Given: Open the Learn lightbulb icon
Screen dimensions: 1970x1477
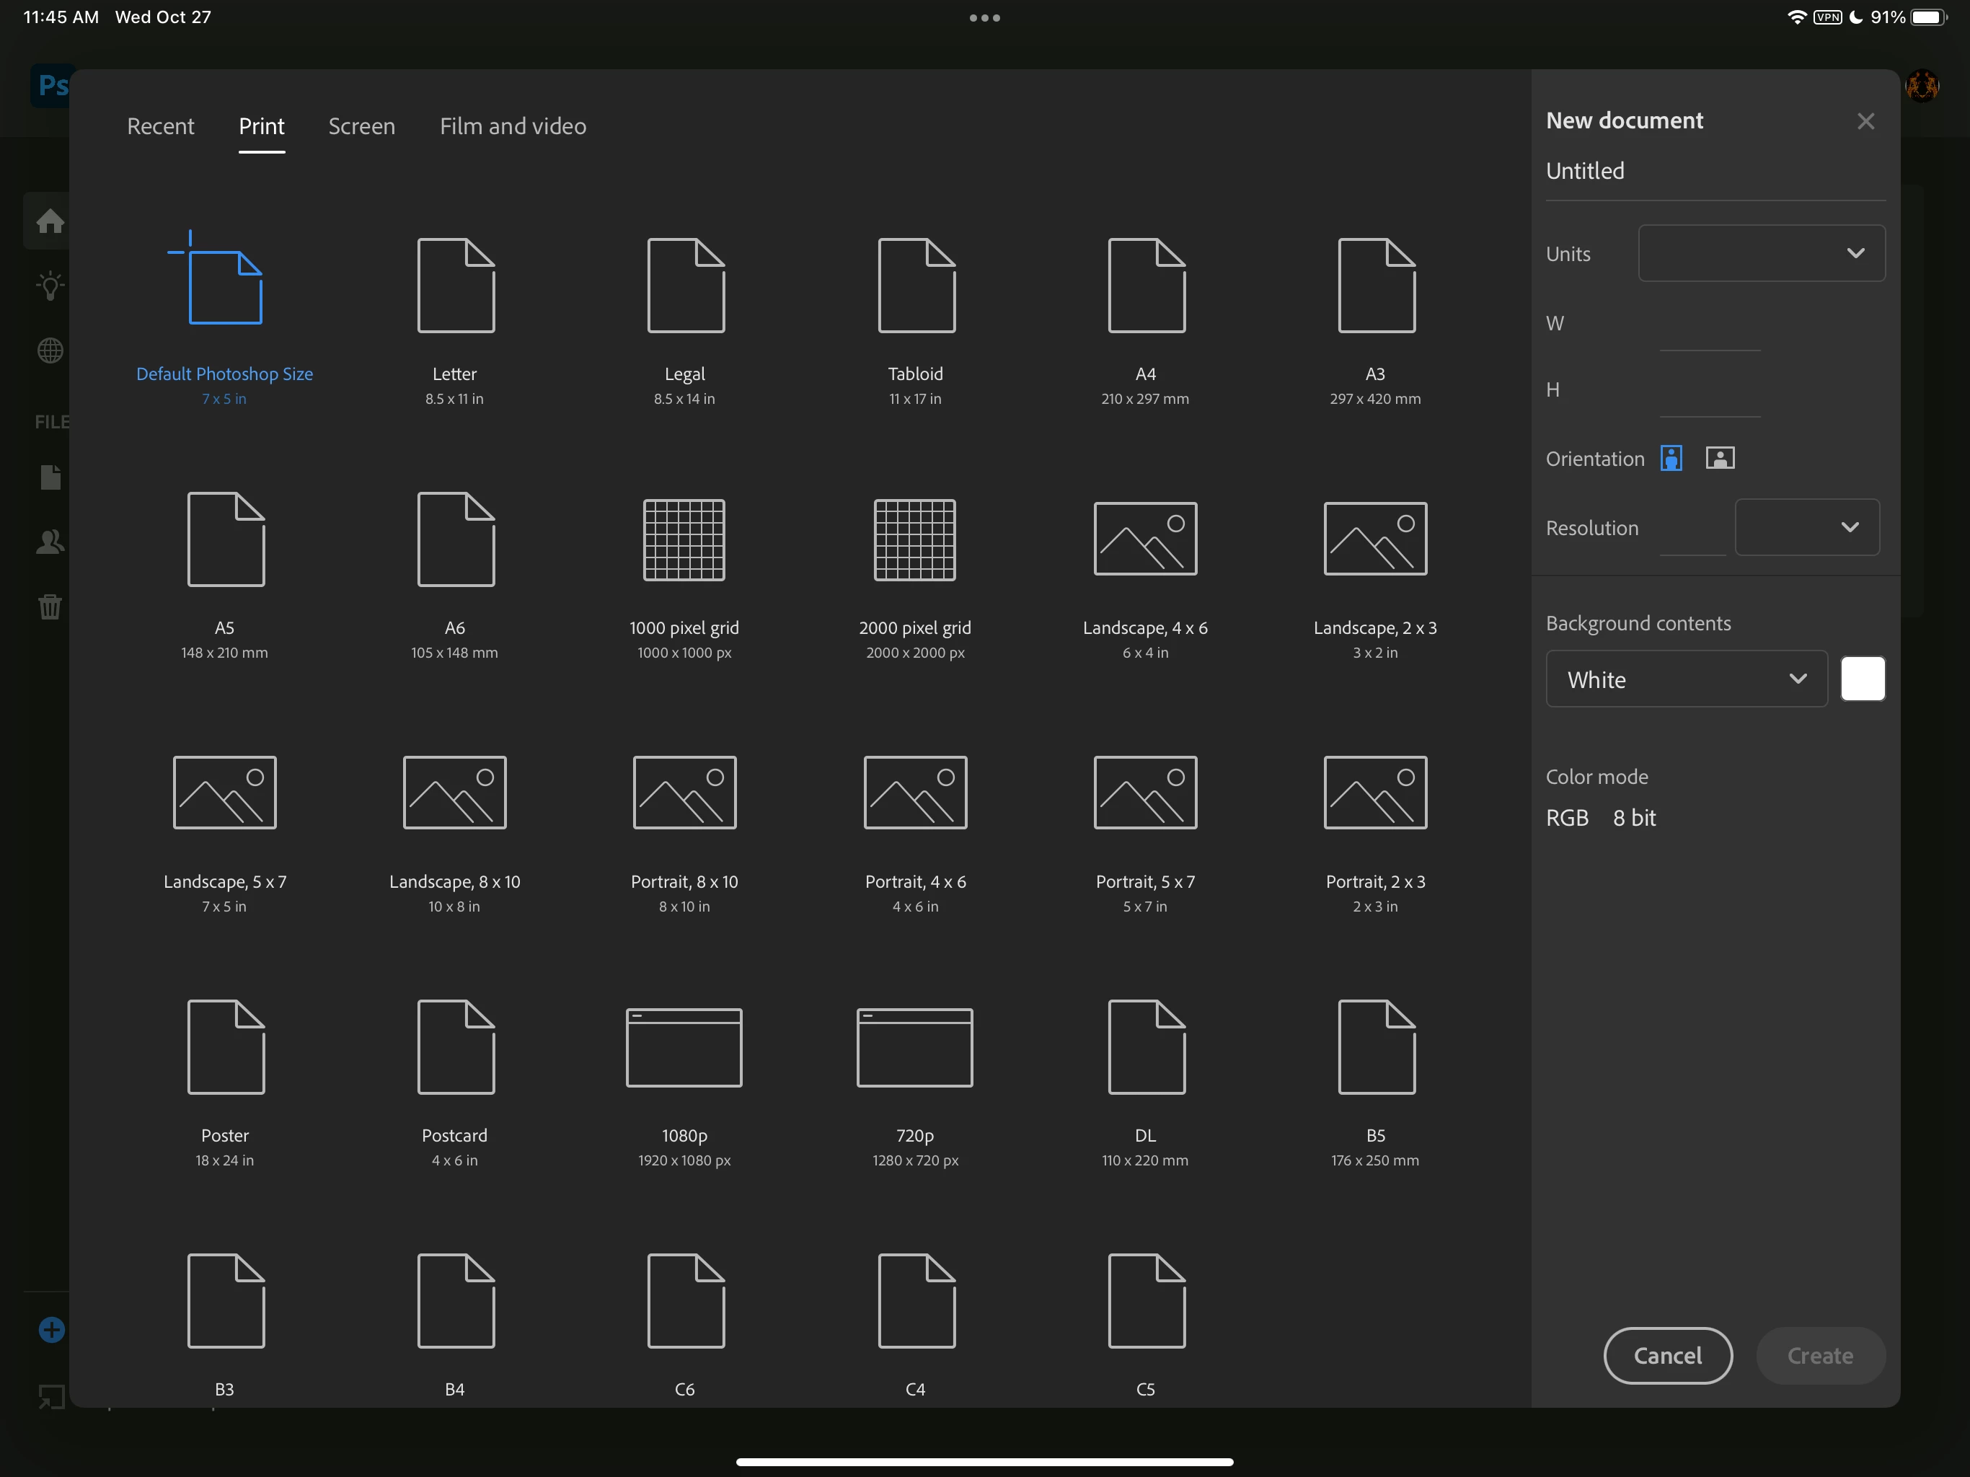Looking at the screenshot, I should [50, 286].
